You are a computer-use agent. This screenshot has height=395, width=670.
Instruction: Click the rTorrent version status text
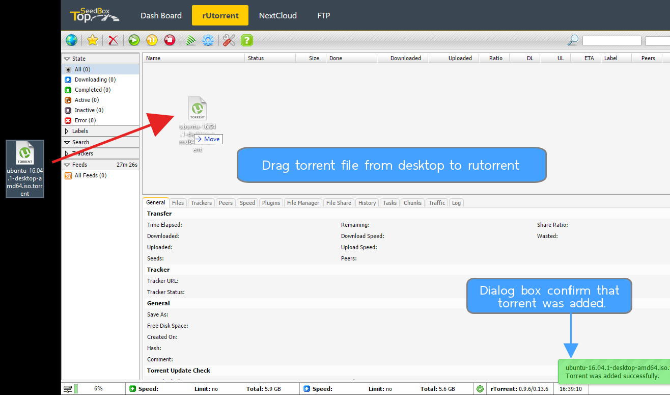(520, 389)
